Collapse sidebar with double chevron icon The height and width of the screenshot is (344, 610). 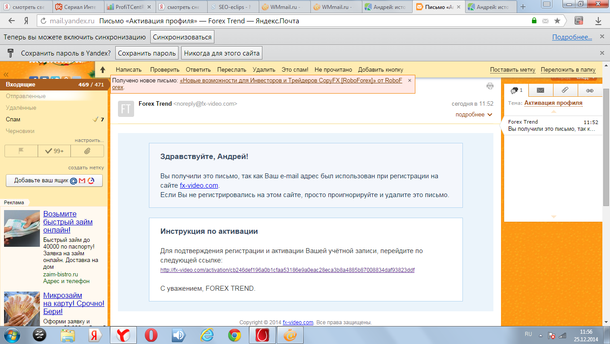pos(6,75)
